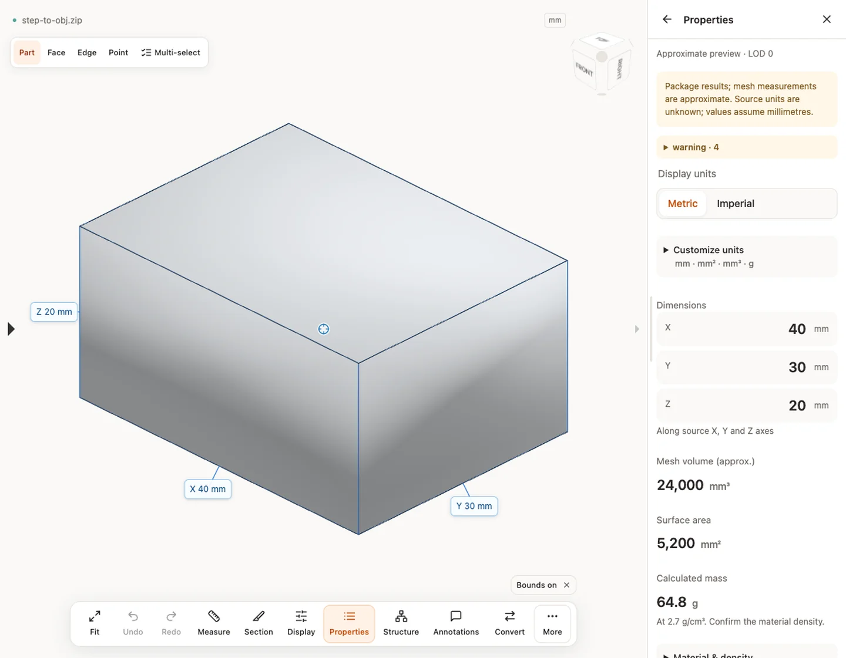846x658 pixels.
Task: Open the Display settings tool
Action: 301,623
